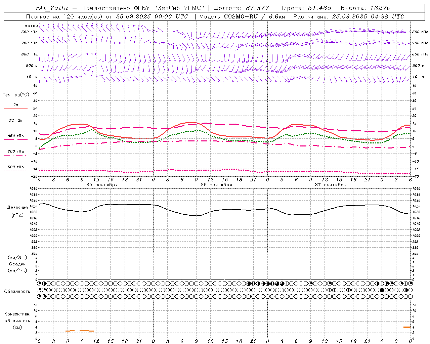The image size is (430, 344).
Task: Click the station name rAl_Yailu in header
Action: click(x=52, y=8)
